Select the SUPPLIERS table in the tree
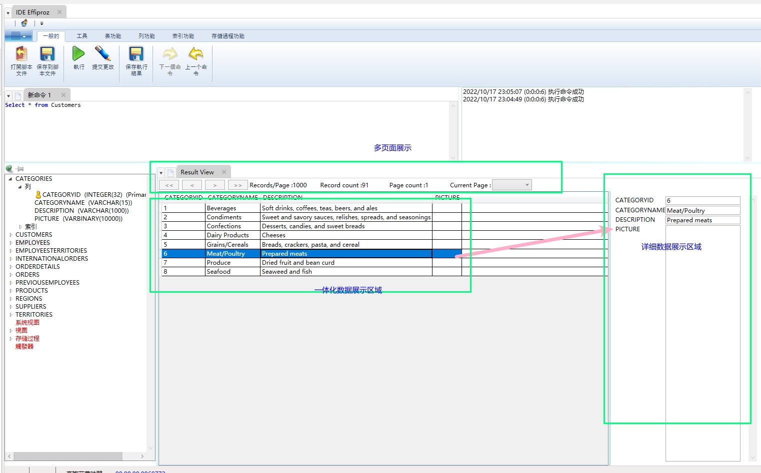Image resolution: width=761 pixels, height=473 pixels. coord(30,307)
